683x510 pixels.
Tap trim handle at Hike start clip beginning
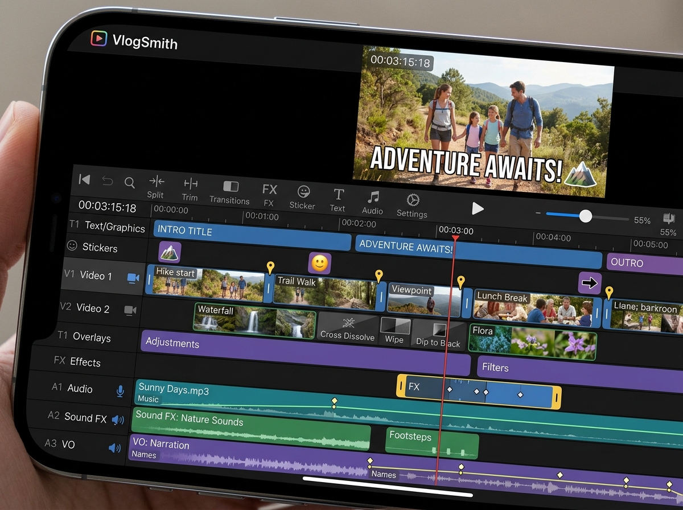(150, 280)
